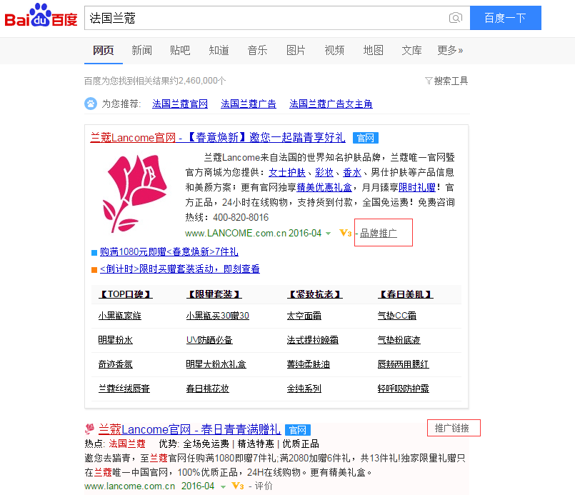Click the globe icon before 为您推荐
Screen dimensions: 575x495
point(90,103)
